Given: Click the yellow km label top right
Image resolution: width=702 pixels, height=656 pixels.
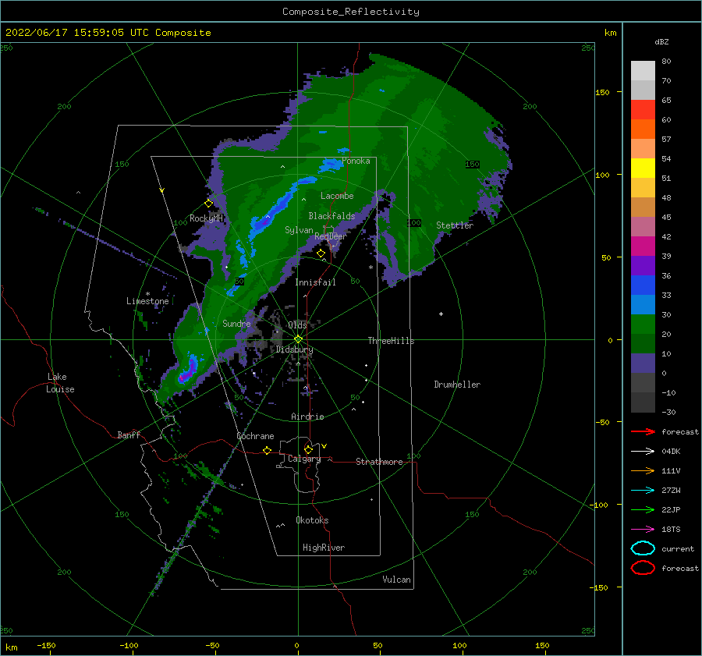Looking at the screenshot, I should coord(610,32).
